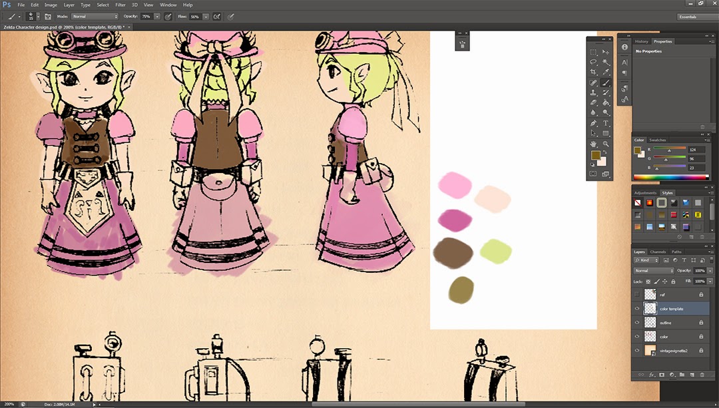Viewport: 719px width, 408px height.
Task: Toggle lock image pixels
Action: point(656,282)
